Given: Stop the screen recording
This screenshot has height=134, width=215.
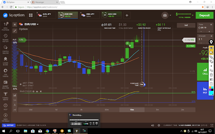Looking at the screenshot, I should coord(97,123).
